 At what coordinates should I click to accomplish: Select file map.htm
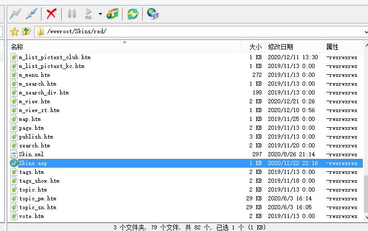30,119
